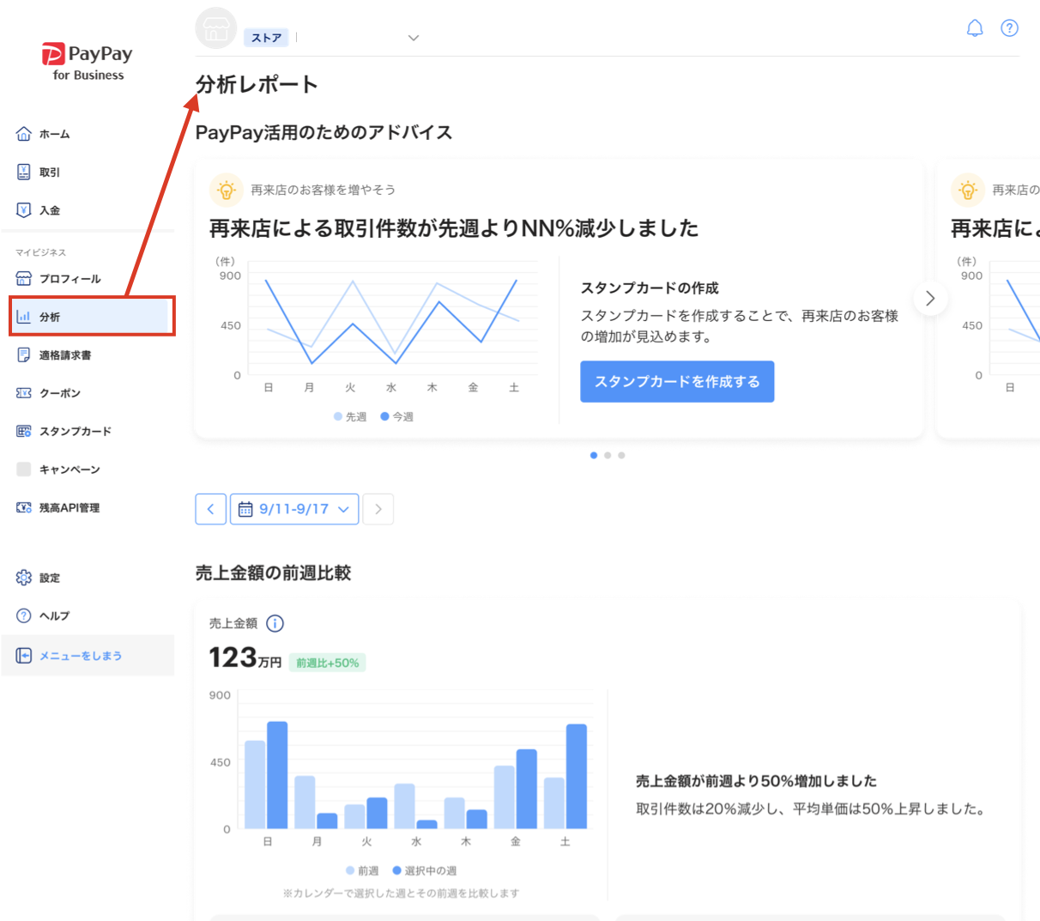Go to 設定 menu label
Image resolution: width=1040 pixels, height=921 pixels.
(50, 578)
